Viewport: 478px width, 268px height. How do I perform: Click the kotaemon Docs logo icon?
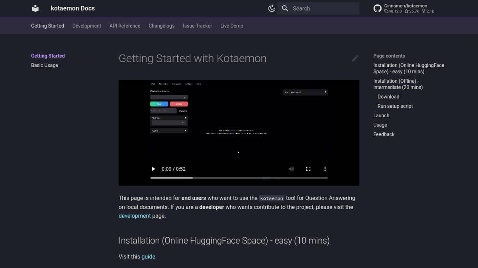(35, 8)
